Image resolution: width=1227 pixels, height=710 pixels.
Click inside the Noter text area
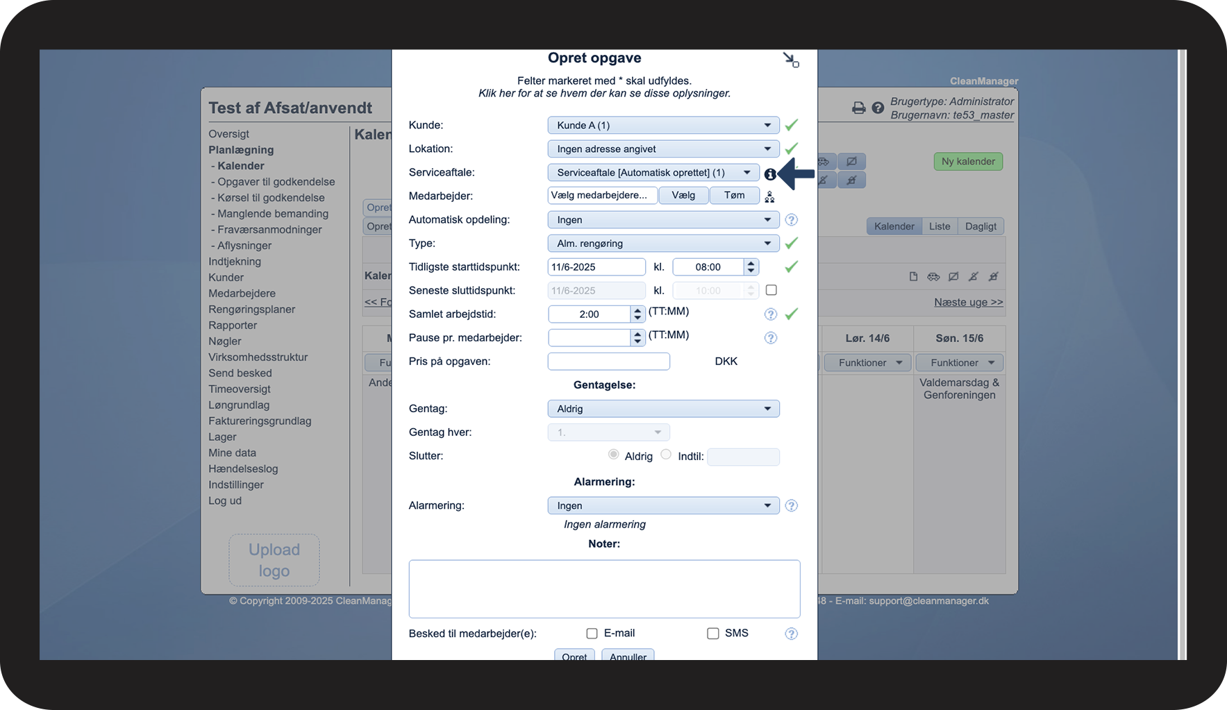coord(604,589)
